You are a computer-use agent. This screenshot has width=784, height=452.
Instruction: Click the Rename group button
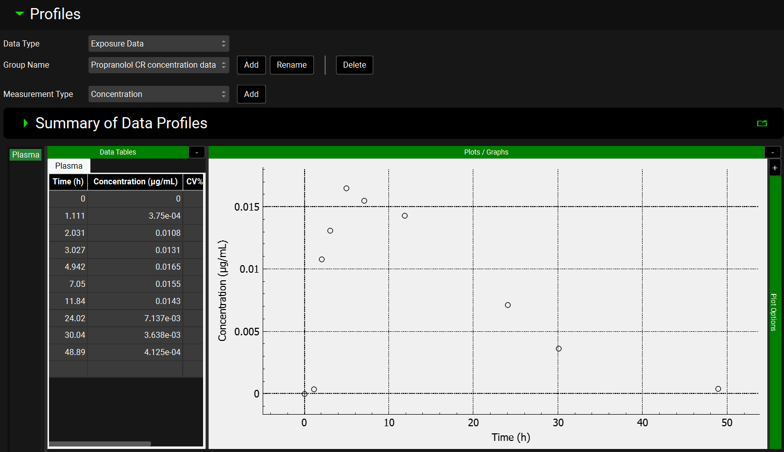291,65
